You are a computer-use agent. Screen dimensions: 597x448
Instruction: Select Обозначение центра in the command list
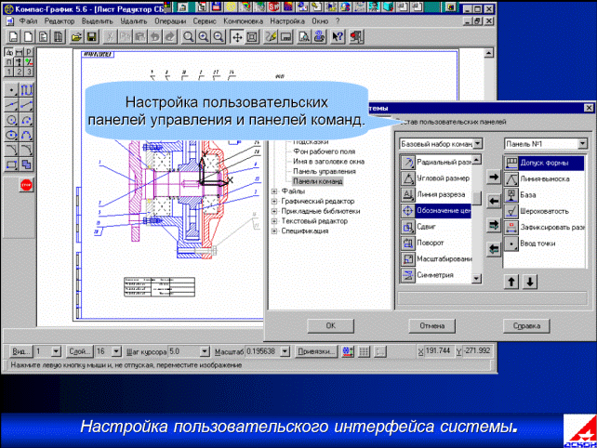tap(435, 210)
